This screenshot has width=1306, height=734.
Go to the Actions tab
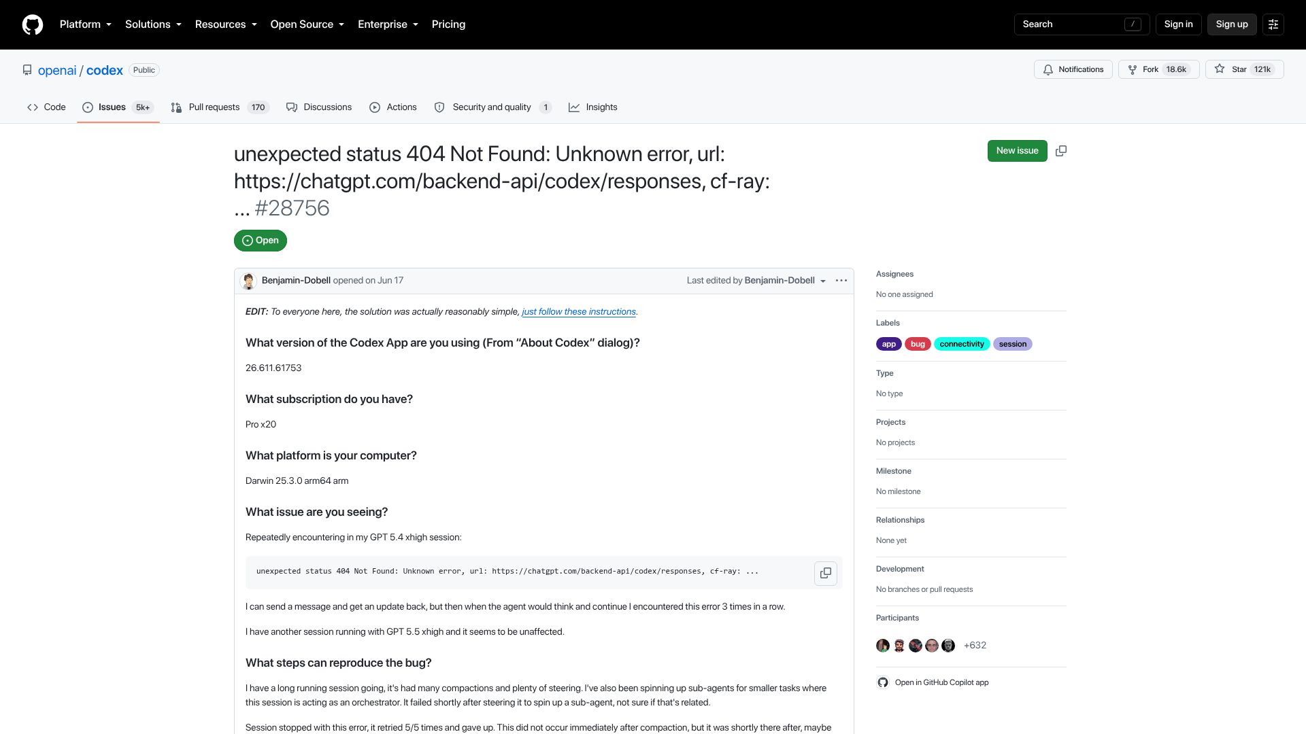tap(393, 107)
